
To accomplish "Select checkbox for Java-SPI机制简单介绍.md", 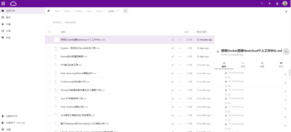I will [49, 99].
